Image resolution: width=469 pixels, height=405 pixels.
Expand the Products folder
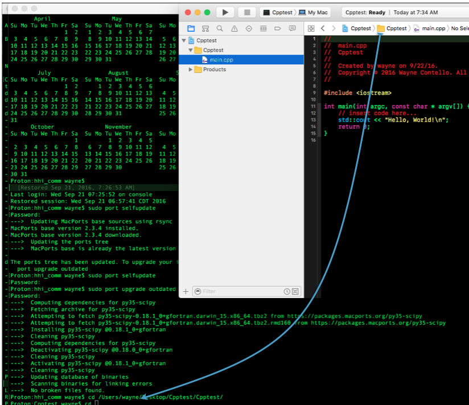(x=191, y=69)
